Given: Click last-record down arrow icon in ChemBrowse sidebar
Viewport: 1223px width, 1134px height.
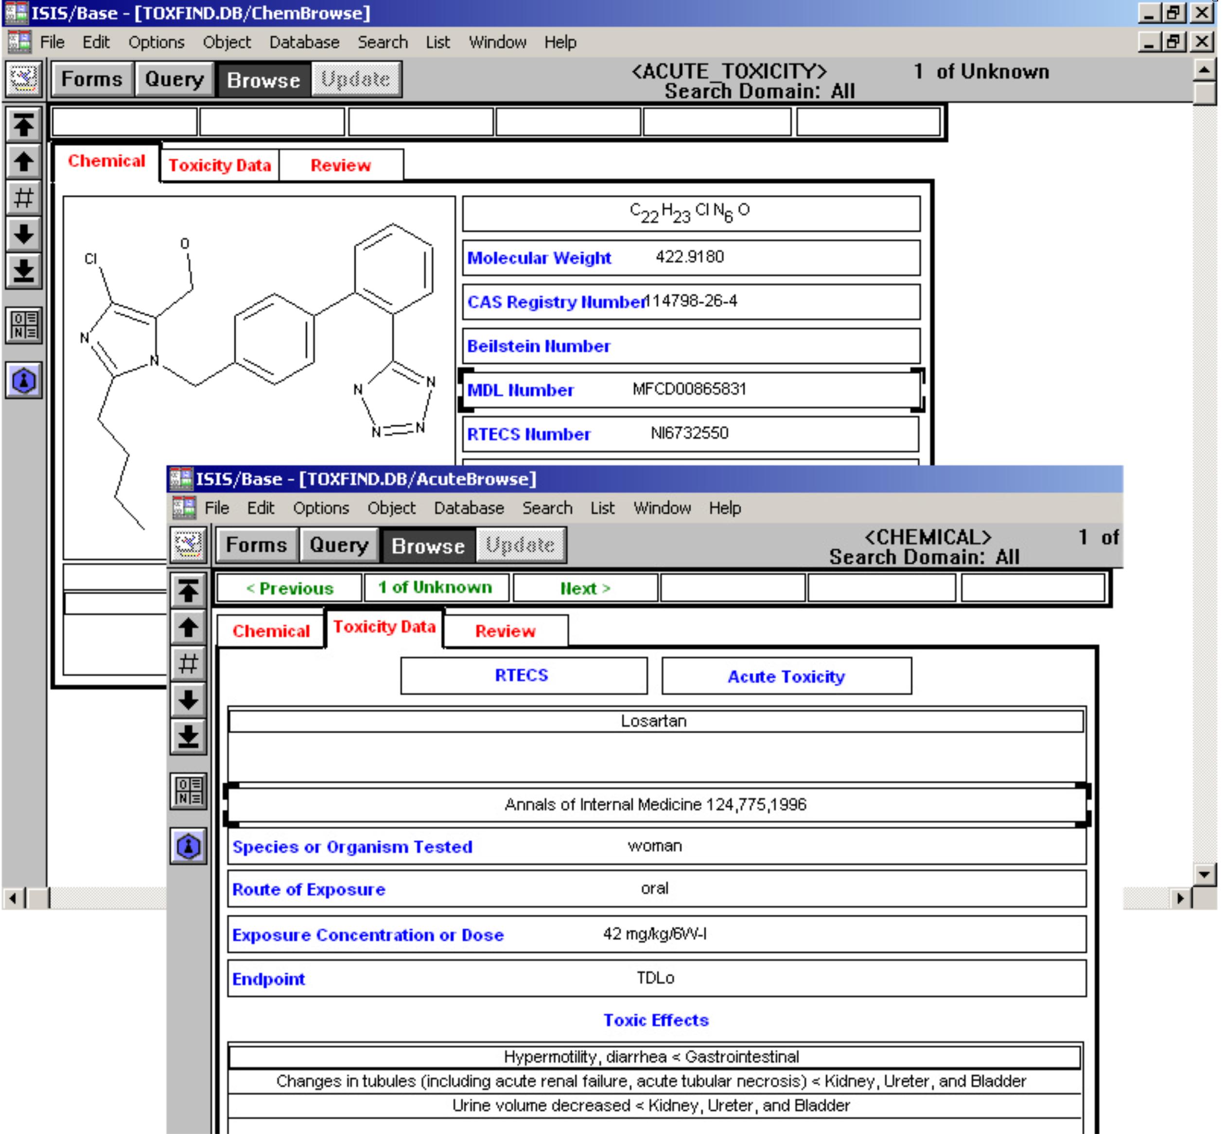Looking at the screenshot, I should [x=23, y=270].
